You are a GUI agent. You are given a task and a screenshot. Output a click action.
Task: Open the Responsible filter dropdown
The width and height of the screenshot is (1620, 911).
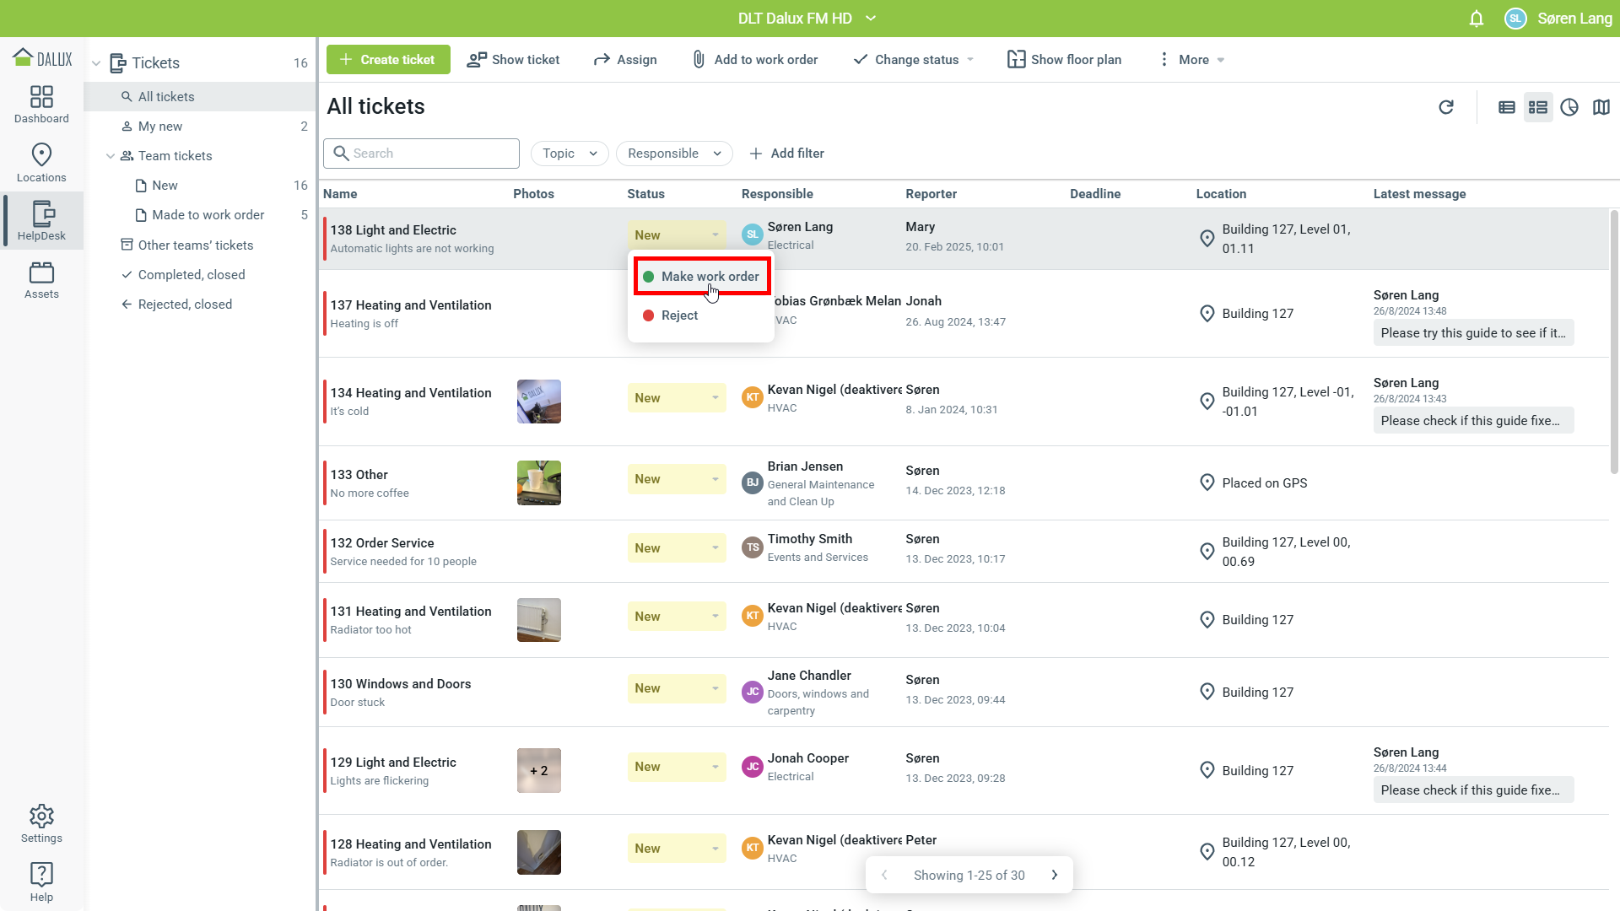[x=673, y=154]
